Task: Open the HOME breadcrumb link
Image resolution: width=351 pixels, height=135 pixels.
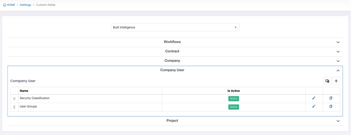Action: (11, 5)
